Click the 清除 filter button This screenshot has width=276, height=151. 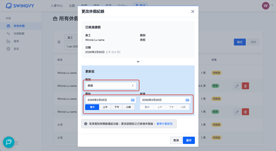(253, 42)
